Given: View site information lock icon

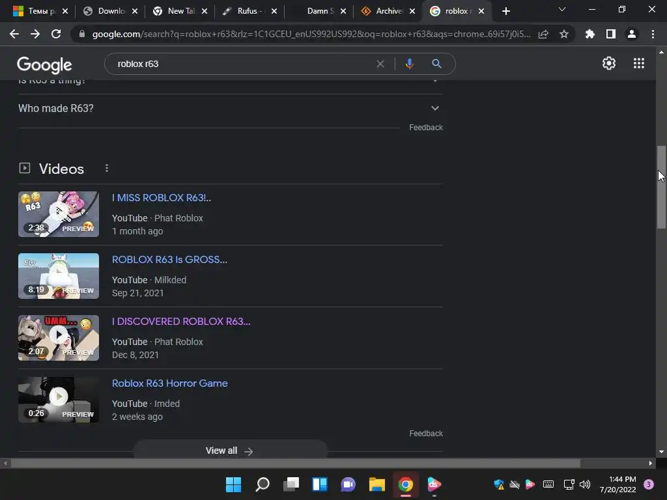Looking at the screenshot, I should 82,34.
